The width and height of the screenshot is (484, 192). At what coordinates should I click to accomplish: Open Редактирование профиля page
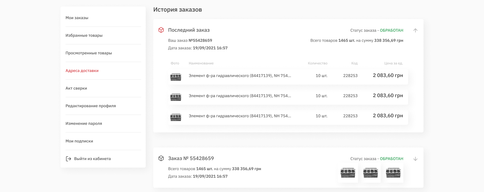click(x=91, y=106)
